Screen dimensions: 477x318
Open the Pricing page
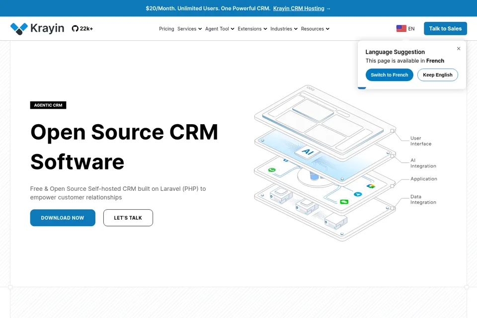pyautogui.click(x=166, y=29)
